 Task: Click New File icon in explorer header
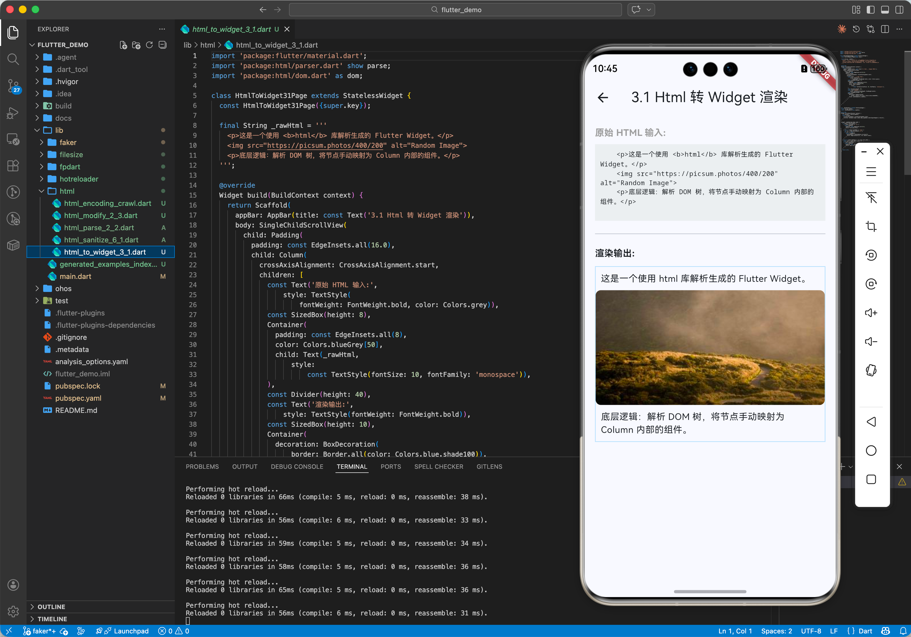click(123, 45)
